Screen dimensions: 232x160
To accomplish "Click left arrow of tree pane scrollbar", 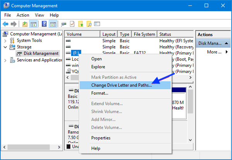I will pyautogui.click(x=4, y=147).
